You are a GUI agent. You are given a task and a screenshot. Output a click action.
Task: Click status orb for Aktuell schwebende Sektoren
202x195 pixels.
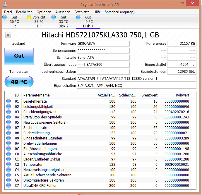click(8, 175)
